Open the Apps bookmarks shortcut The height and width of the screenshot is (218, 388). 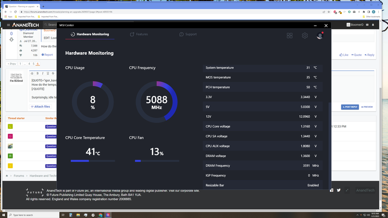point(8,16)
